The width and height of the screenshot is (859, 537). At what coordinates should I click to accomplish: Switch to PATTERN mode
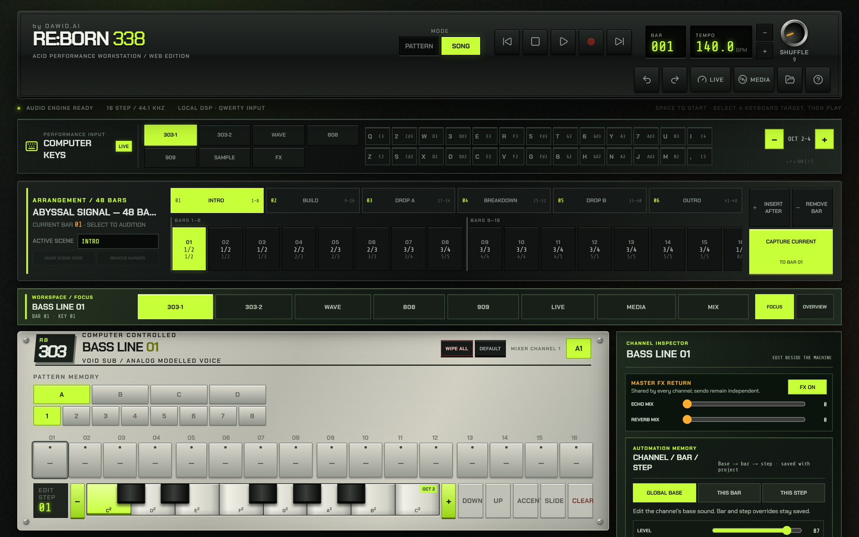(419, 46)
